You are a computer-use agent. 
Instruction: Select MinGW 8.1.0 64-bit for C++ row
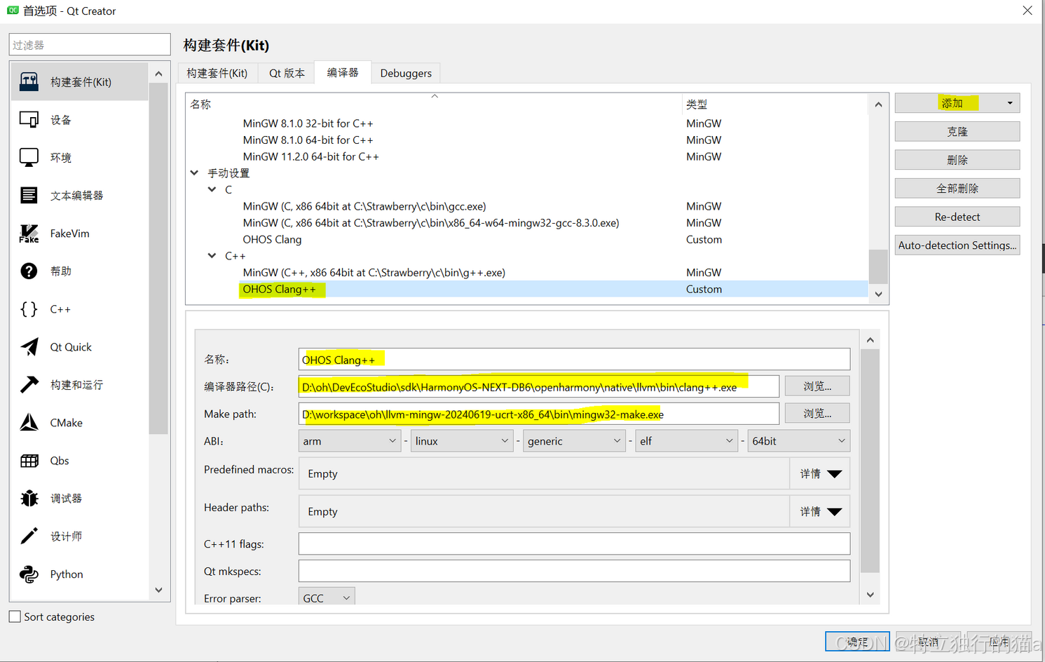(x=526, y=140)
